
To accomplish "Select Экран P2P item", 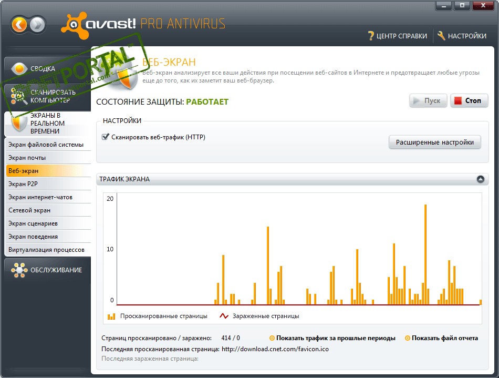I will 48,184.
